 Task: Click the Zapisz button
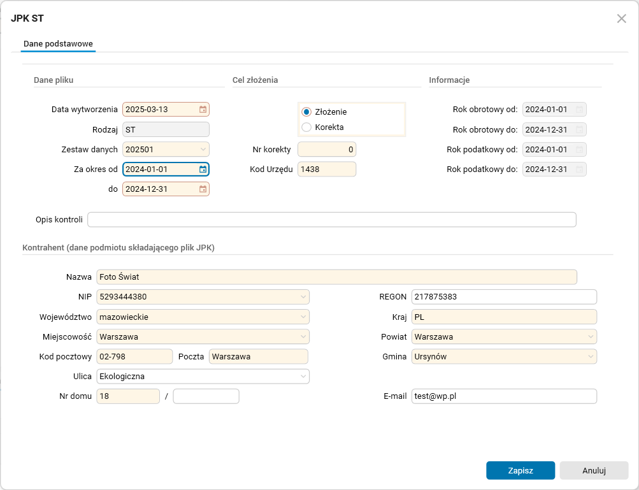point(521,471)
